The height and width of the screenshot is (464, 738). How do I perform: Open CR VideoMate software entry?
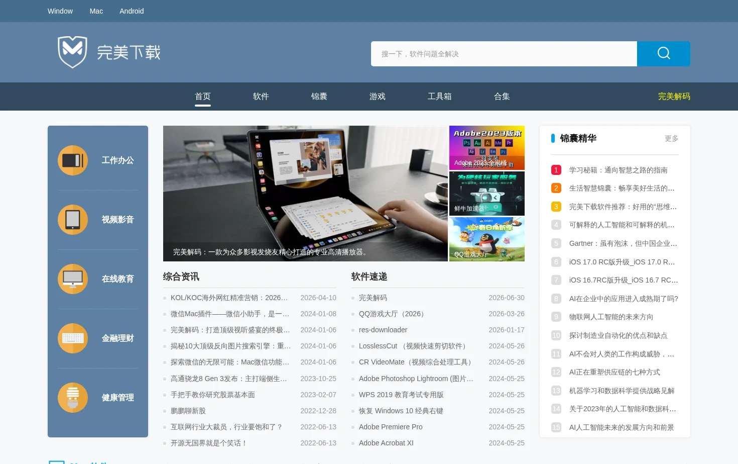[417, 362]
